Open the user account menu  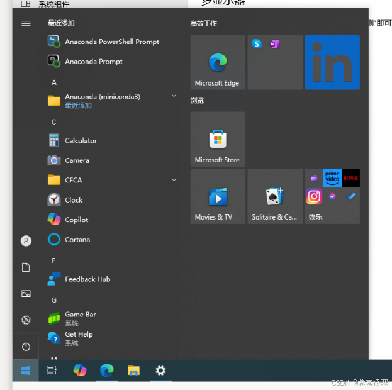click(x=26, y=241)
